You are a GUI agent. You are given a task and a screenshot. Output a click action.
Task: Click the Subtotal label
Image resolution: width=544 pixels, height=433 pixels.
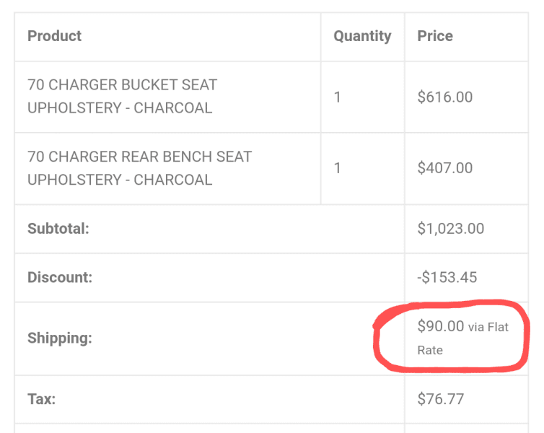pyautogui.click(x=58, y=229)
